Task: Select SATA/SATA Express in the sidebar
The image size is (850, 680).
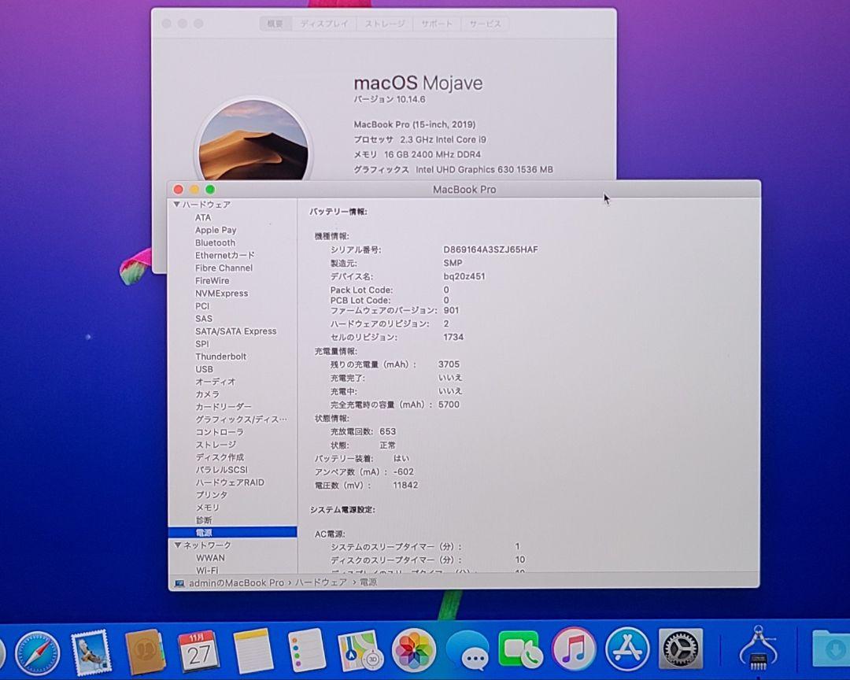Action: click(x=236, y=331)
